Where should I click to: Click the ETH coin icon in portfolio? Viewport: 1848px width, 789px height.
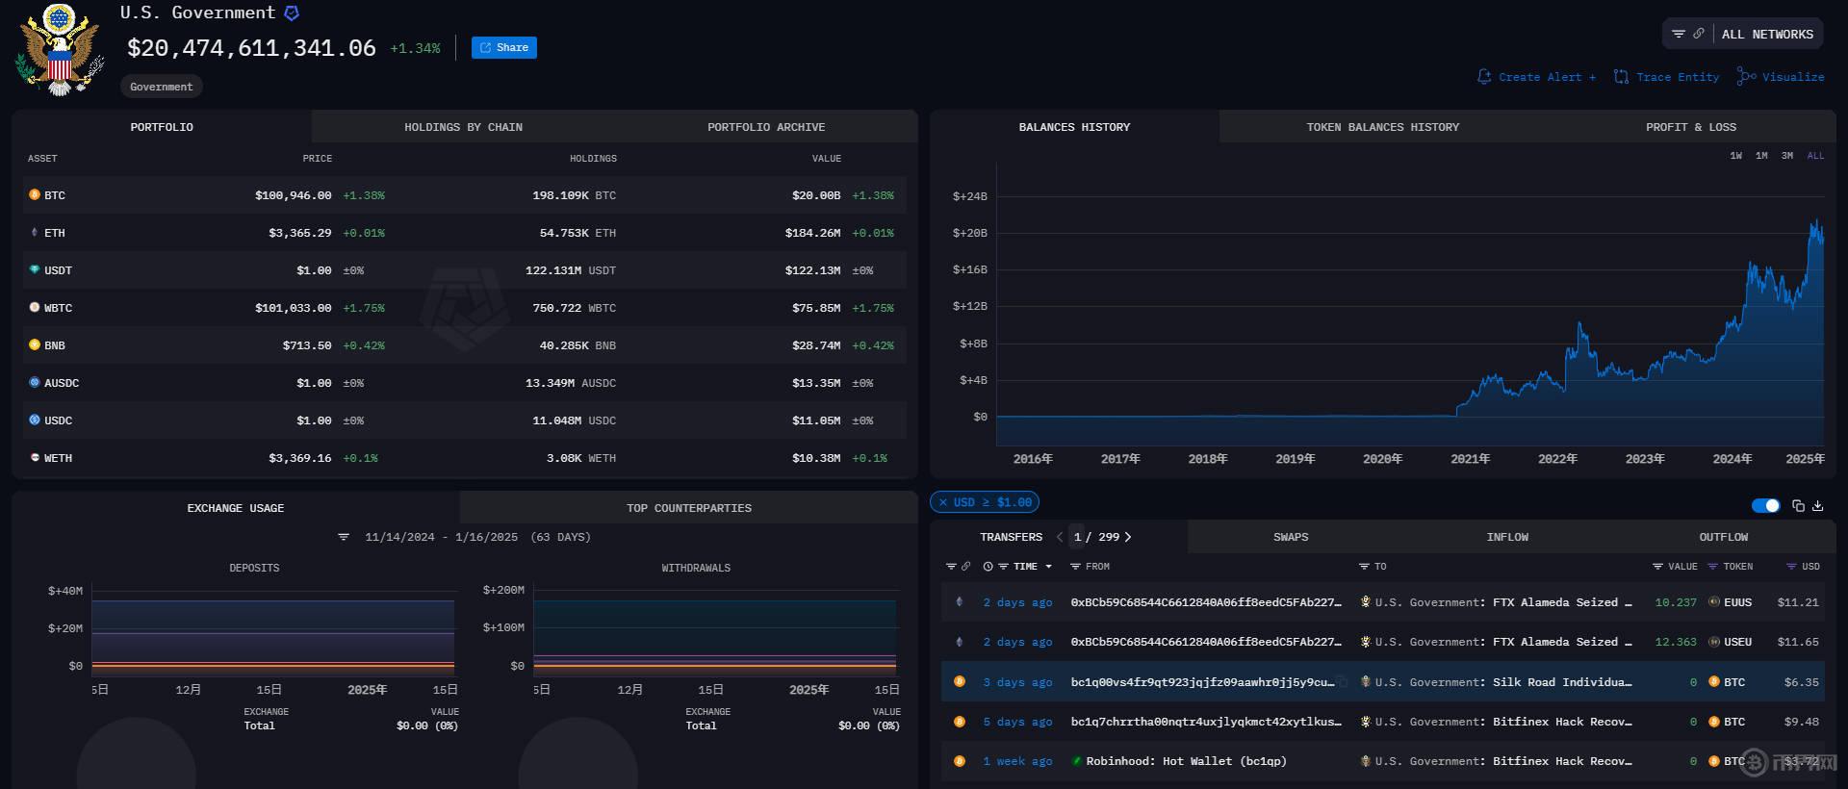tap(35, 233)
